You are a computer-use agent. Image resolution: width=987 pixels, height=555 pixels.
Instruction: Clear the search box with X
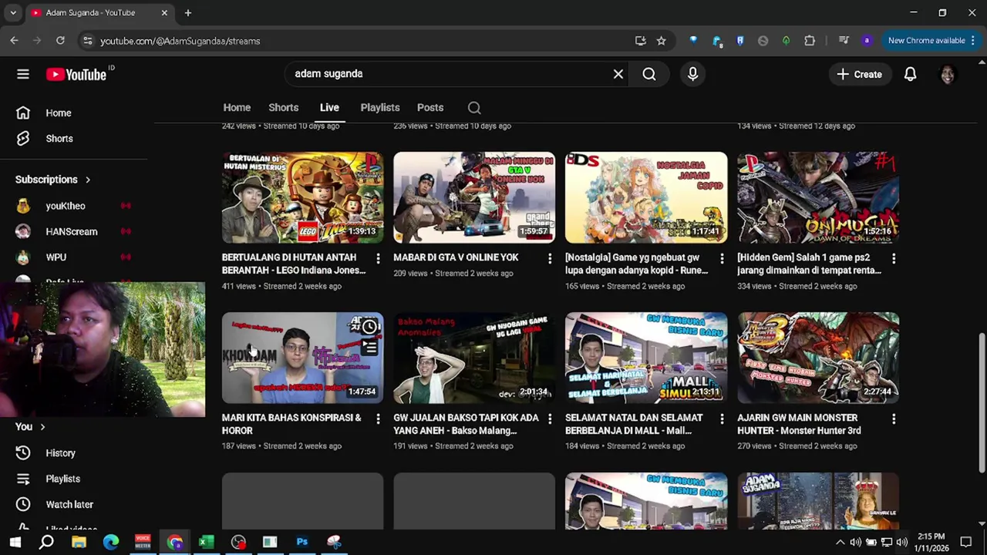tap(618, 74)
